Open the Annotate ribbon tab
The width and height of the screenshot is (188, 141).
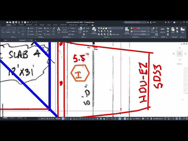click(x=21, y=25)
